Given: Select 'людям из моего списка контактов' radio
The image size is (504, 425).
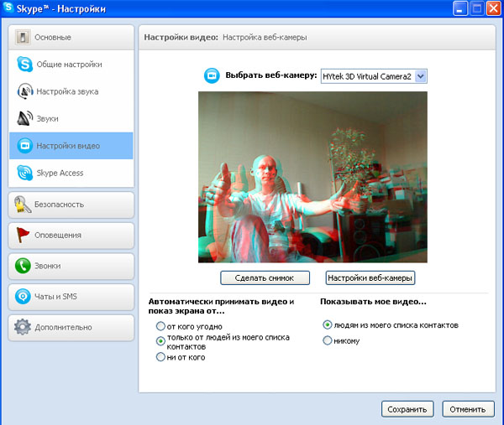Looking at the screenshot, I should [327, 325].
